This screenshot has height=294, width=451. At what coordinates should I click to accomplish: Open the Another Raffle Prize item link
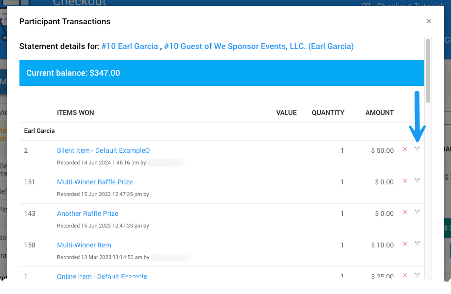pyautogui.click(x=87, y=213)
